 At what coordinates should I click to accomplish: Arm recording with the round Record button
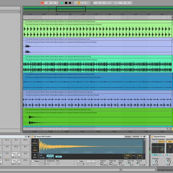pos(70,3)
